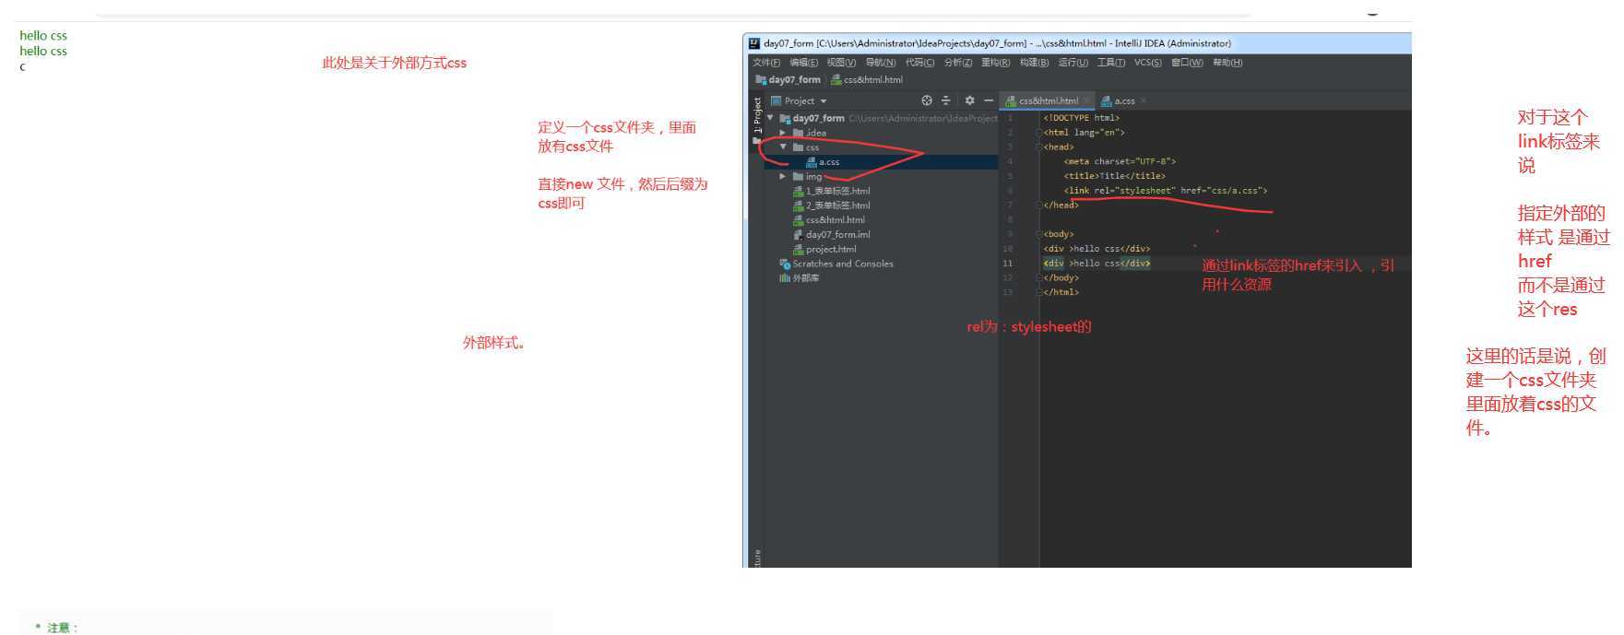Click the Scratches and Consoles icon
The image size is (1624, 635).
coord(785,264)
